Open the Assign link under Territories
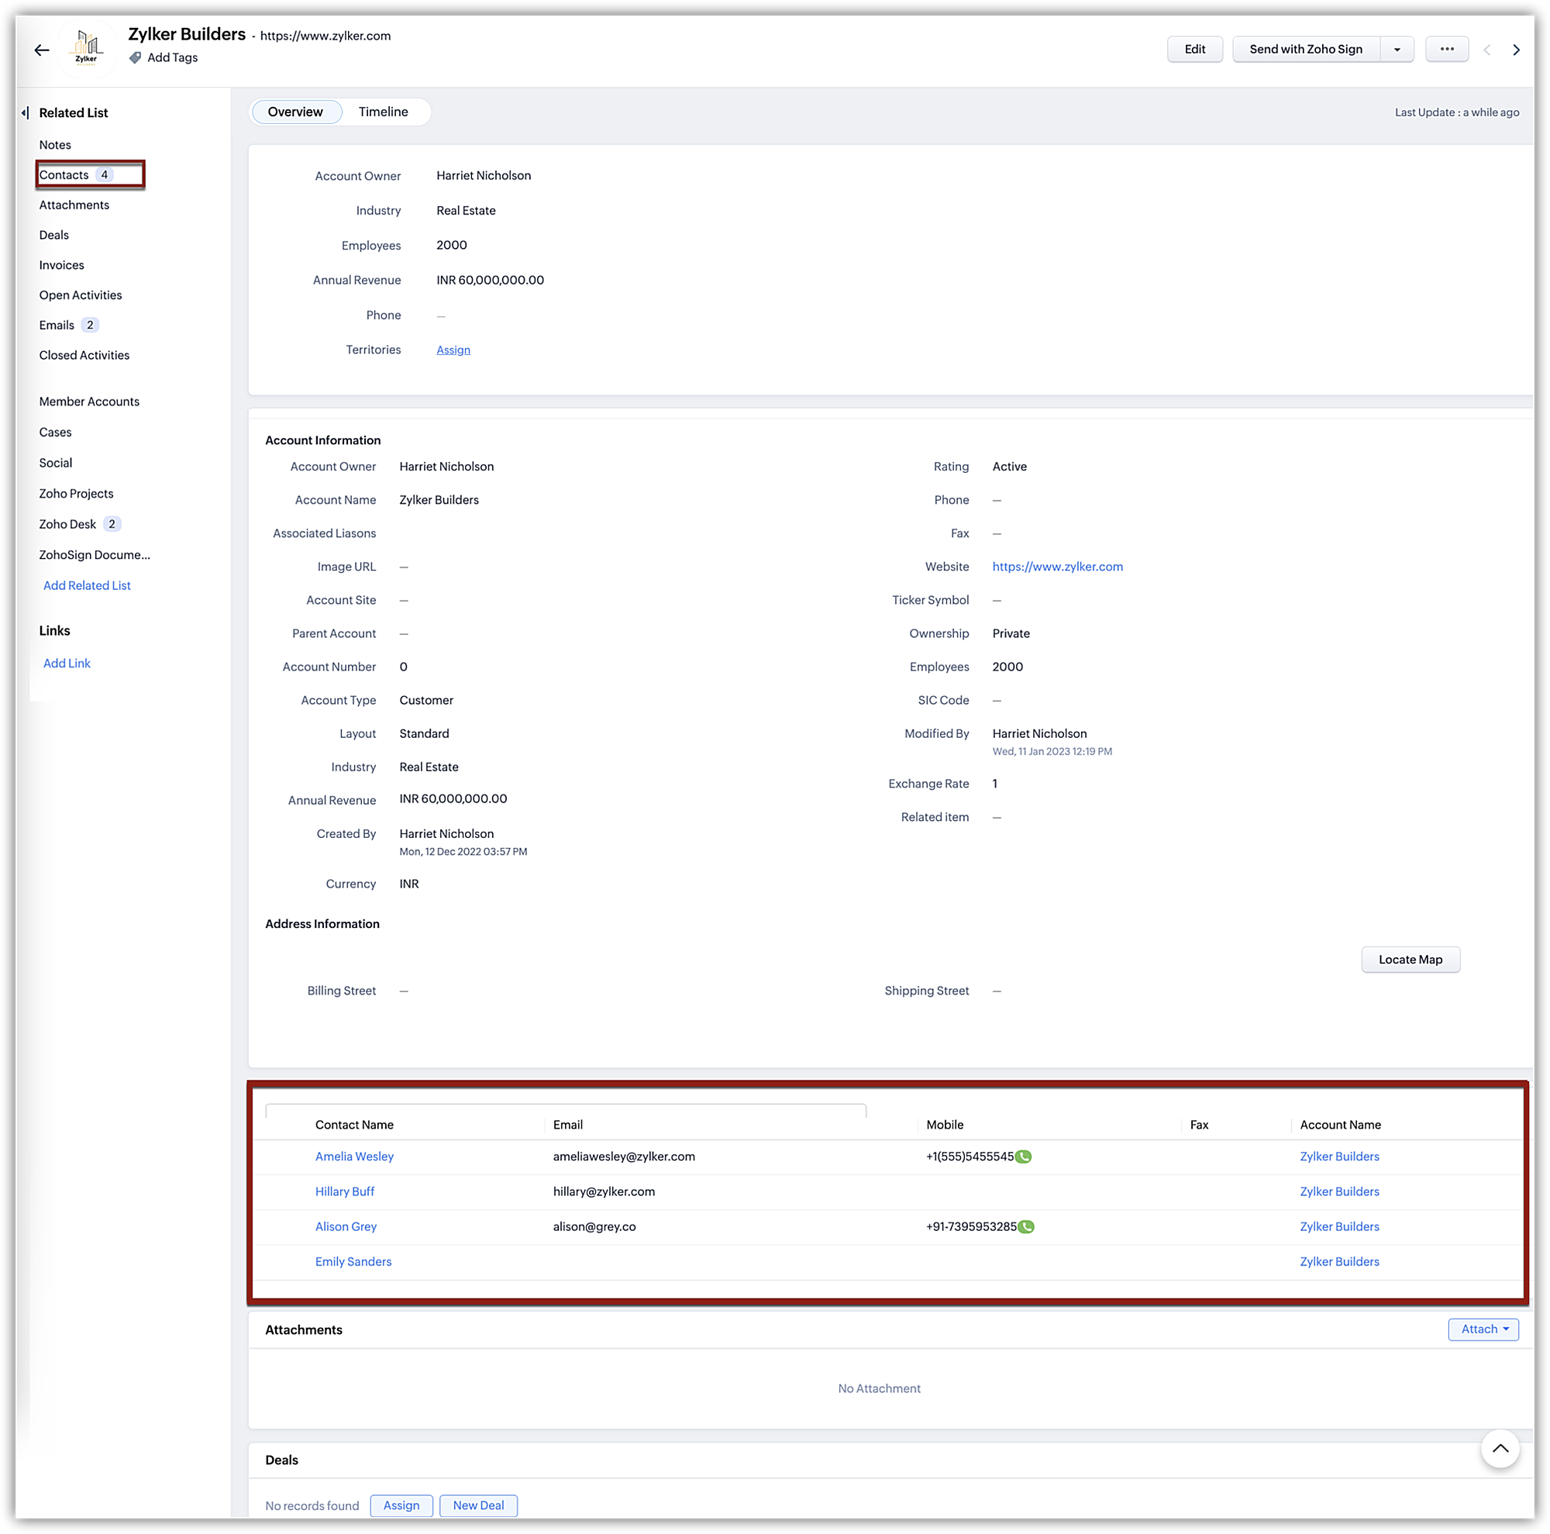 click(x=453, y=350)
